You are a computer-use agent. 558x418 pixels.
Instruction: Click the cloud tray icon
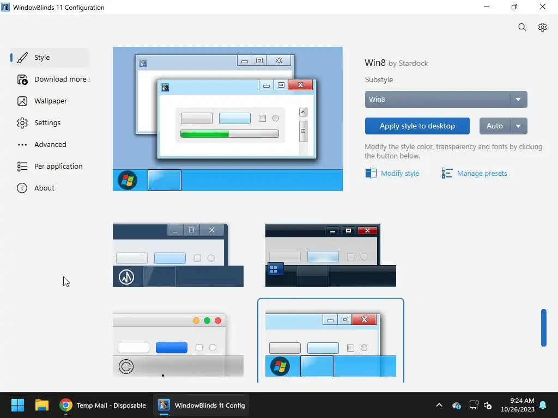457,405
